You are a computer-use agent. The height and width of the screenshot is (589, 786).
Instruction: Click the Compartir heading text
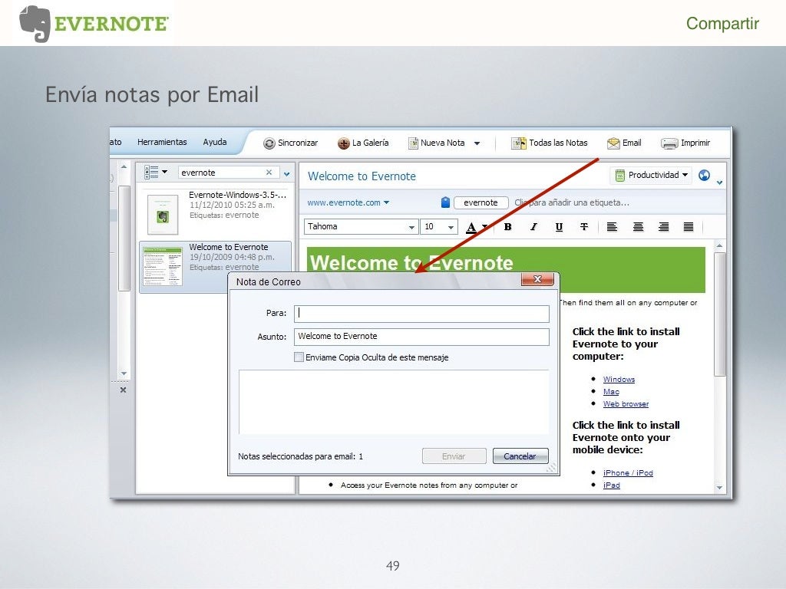(x=722, y=24)
